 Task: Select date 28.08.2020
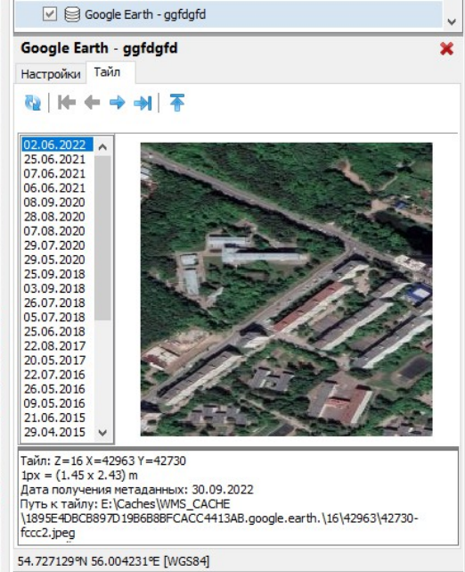click(x=54, y=217)
